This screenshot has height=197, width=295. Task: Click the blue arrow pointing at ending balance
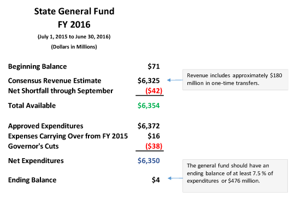(175, 178)
